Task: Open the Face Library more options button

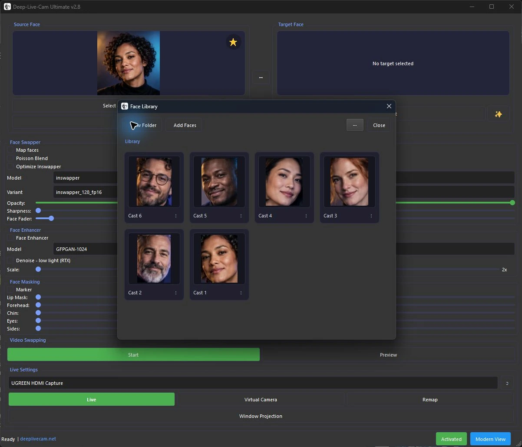Action: (x=355, y=125)
